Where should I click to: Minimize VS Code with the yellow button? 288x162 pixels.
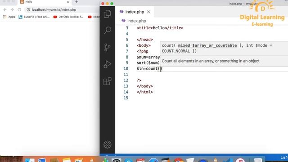(107, 4)
